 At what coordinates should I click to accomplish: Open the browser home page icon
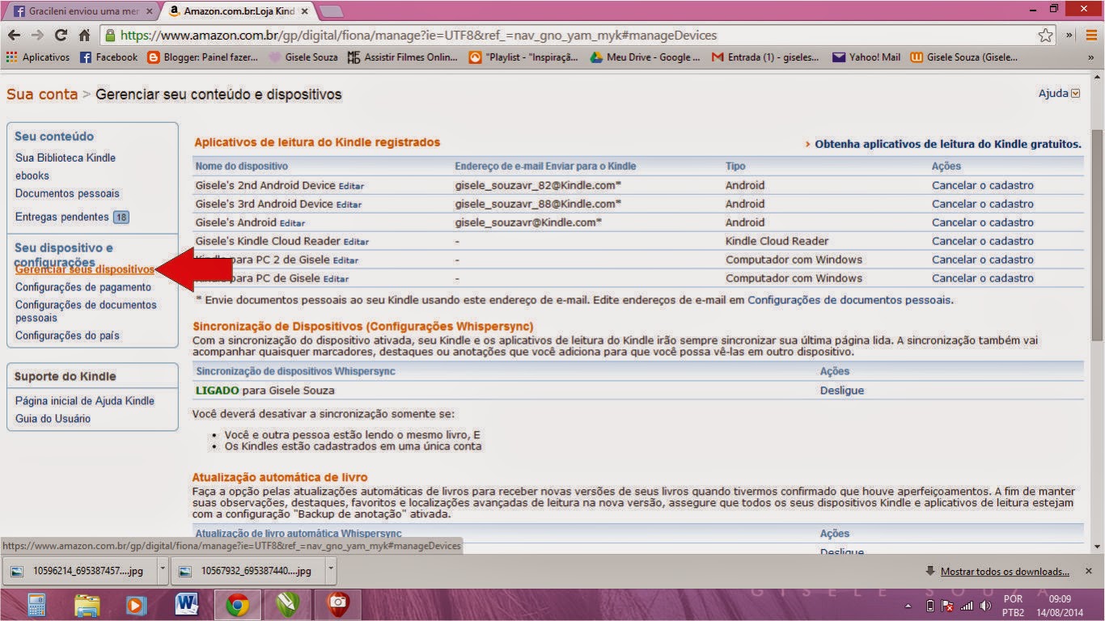84,36
